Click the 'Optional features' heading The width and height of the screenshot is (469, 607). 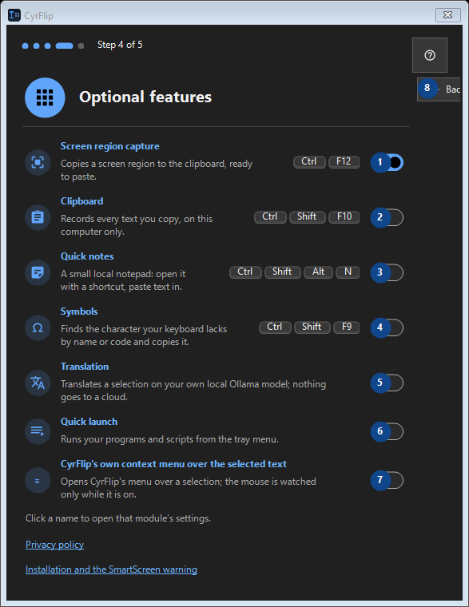tap(145, 97)
